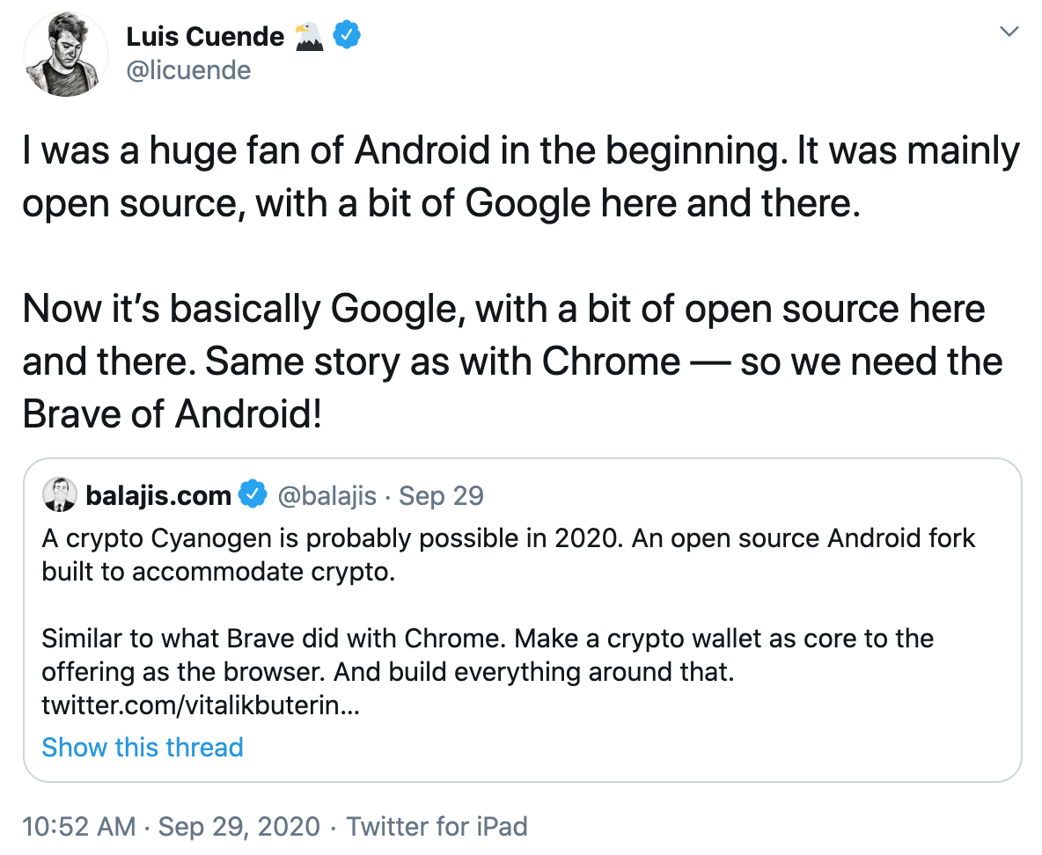Open the tweet options caret in the top corner
Screen dimensions: 1042x855
point(1009,30)
